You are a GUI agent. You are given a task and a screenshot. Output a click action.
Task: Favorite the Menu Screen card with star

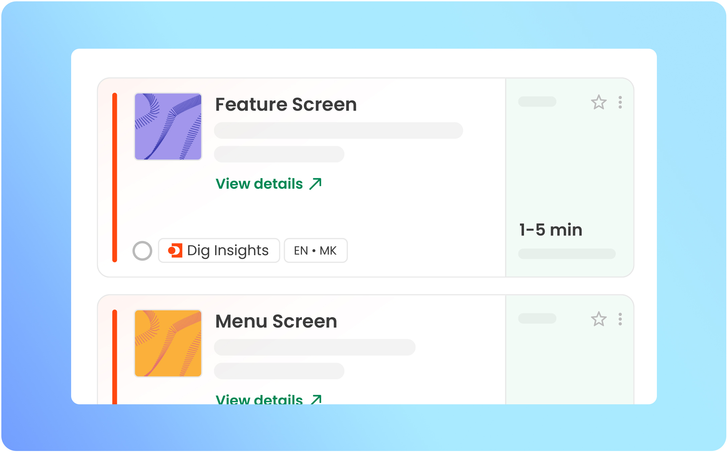[598, 319]
